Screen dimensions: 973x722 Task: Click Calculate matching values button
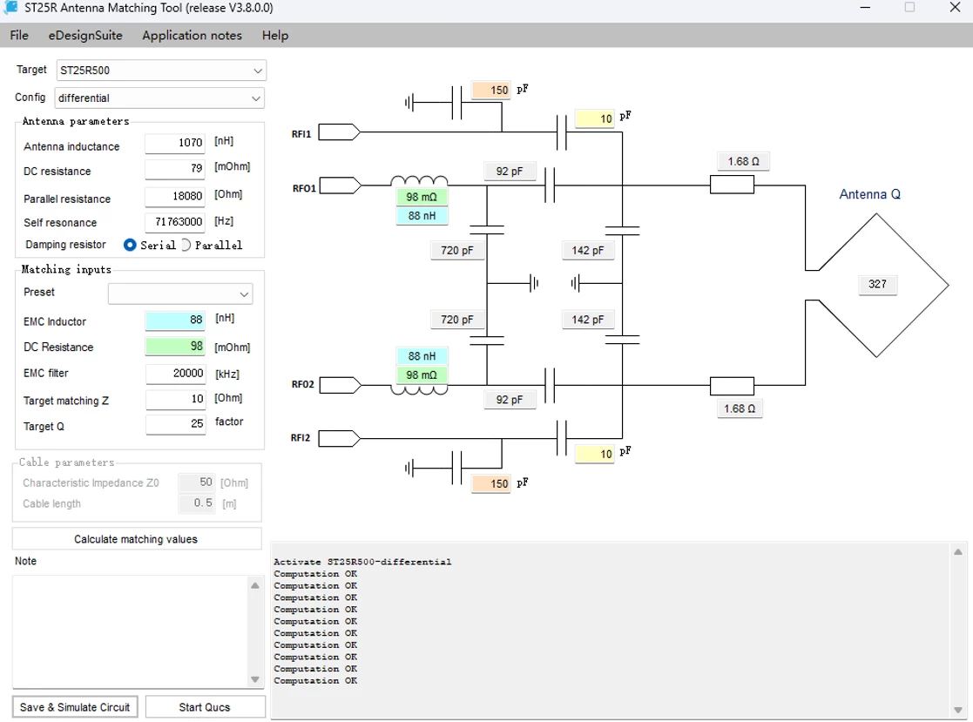click(x=137, y=539)
